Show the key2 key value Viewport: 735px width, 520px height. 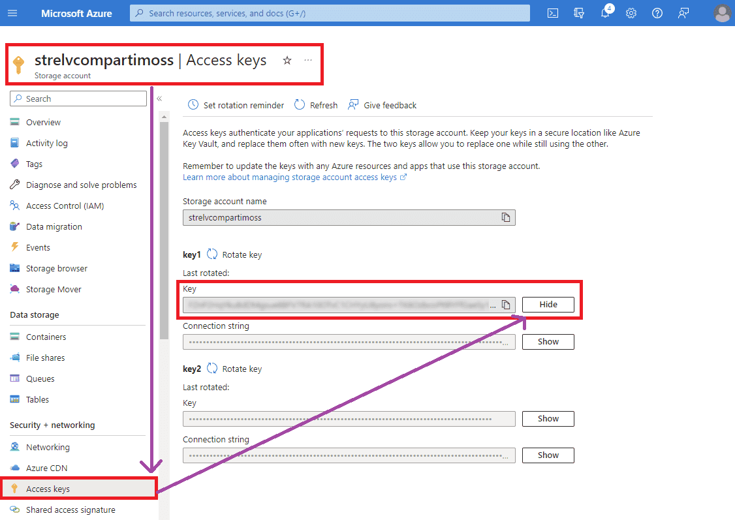(548, 418)
